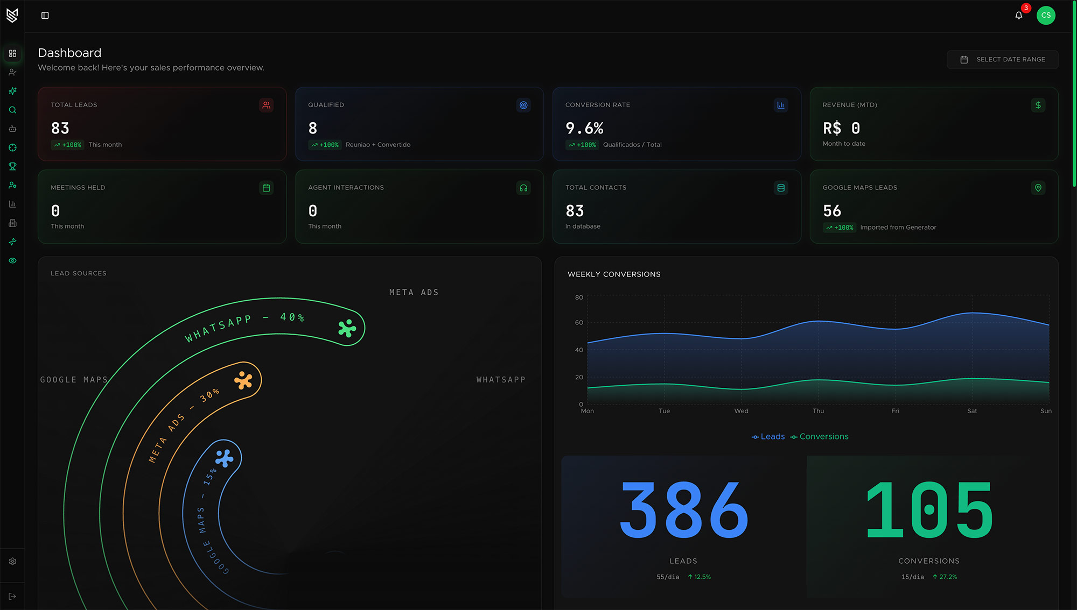The image size is (1077, 610).
Task: Click the +100% badge on Total Leads card
Action: click(67, 145)
